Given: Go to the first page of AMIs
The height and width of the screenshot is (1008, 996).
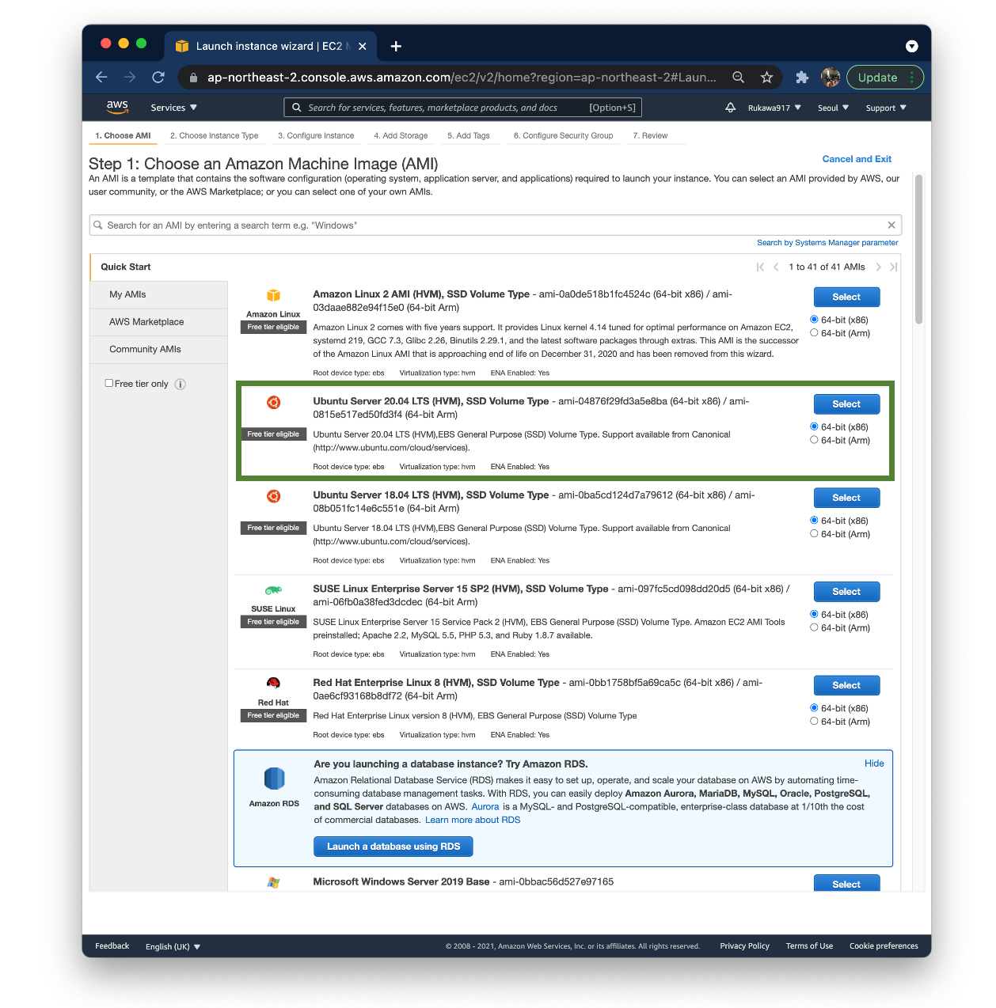Looking at the screenshot, I should coord(760,267).
